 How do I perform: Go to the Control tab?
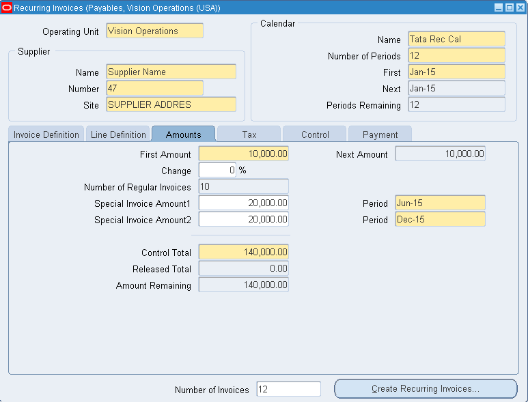coord(315,134)
